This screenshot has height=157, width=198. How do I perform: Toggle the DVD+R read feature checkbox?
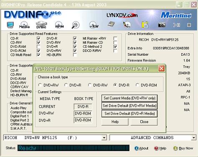(75, 46)
